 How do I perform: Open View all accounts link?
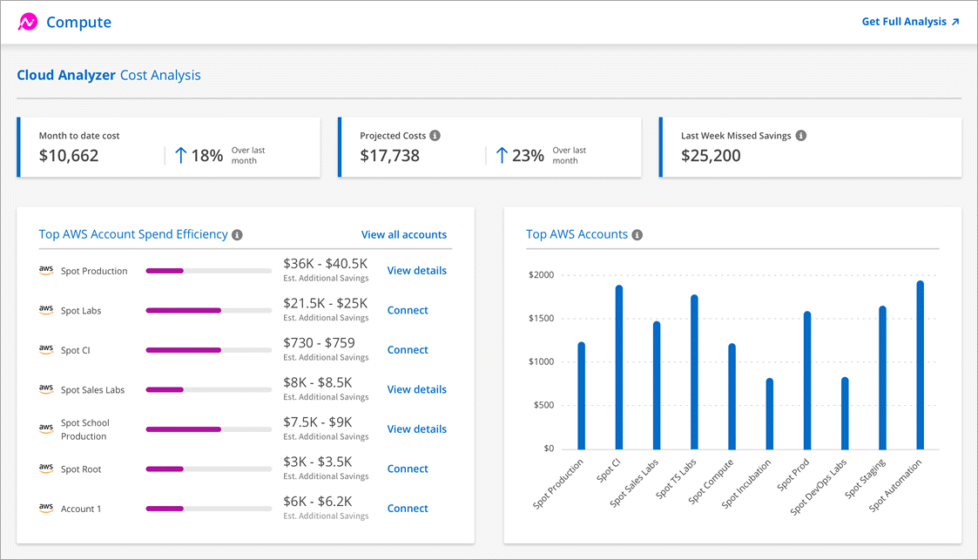(403, 234)
